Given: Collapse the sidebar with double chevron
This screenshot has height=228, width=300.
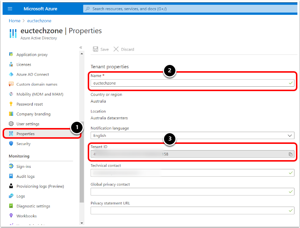Looking at the screenshot, I should click(x=81, y=48).
